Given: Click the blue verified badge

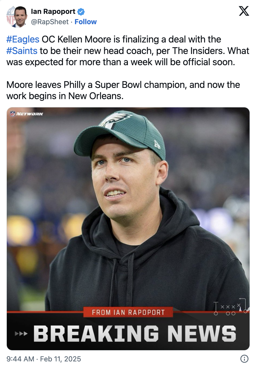Looking at the screenshot, I should click(x=81, y=12).
